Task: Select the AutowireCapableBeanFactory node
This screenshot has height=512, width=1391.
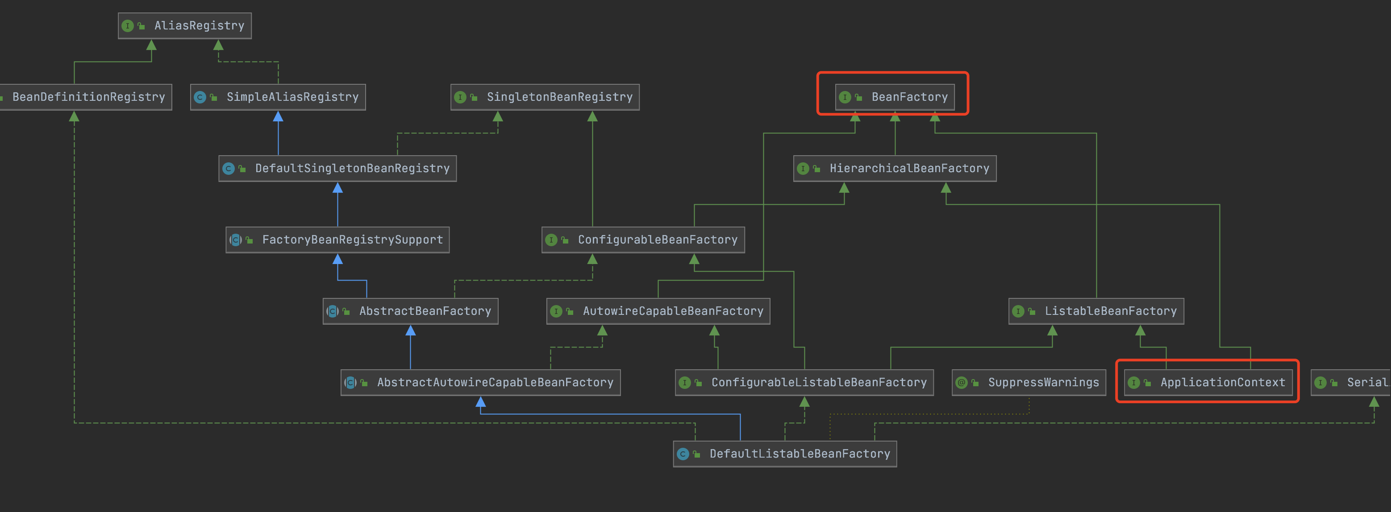Action: pyautogui.click(x=672, y=311)
